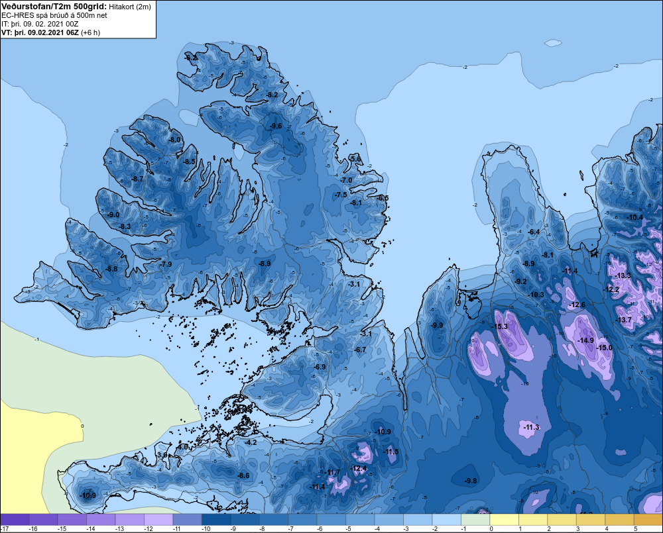Click the legend swatch between -17 and -16
The height and width of the screenshot is (533, 663).
pos(15,520)
